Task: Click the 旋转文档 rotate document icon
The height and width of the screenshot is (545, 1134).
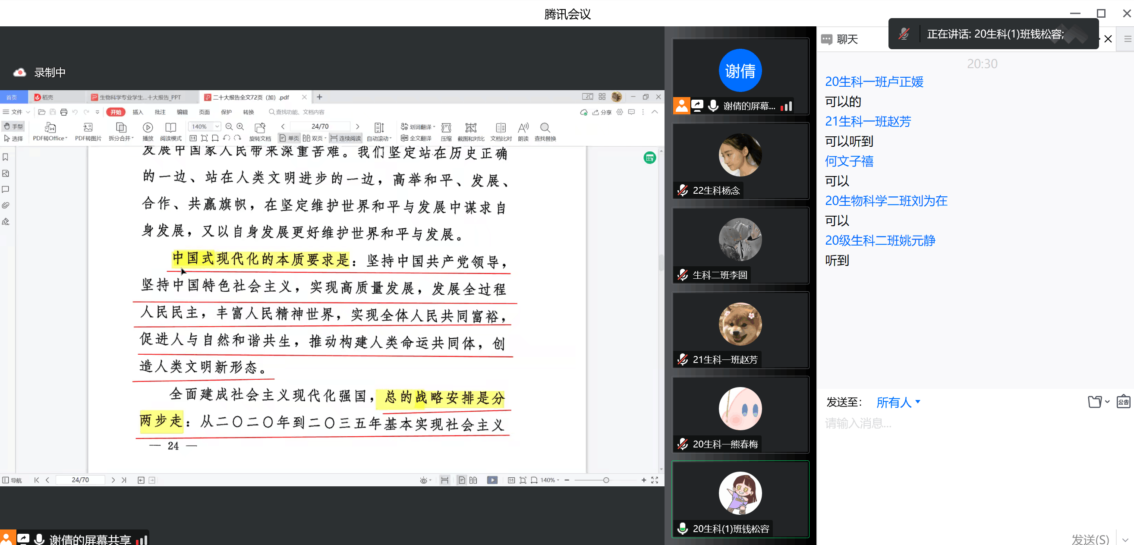Action: tap(260, 128)
